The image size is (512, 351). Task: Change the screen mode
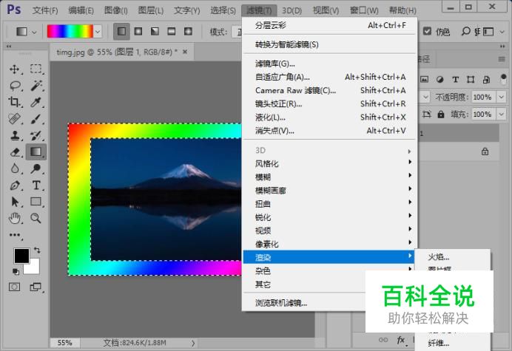click(36, 287)
